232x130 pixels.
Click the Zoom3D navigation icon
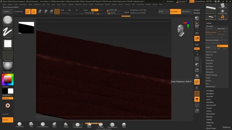point(197,70)
